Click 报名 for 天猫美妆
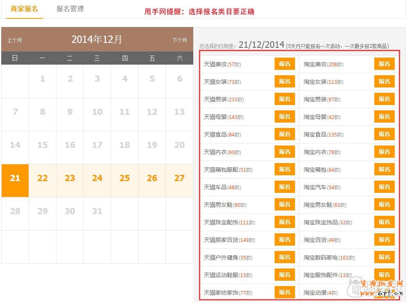Image resolution: width=407 pixels, height=302 pixels. (x=284, y=64)
